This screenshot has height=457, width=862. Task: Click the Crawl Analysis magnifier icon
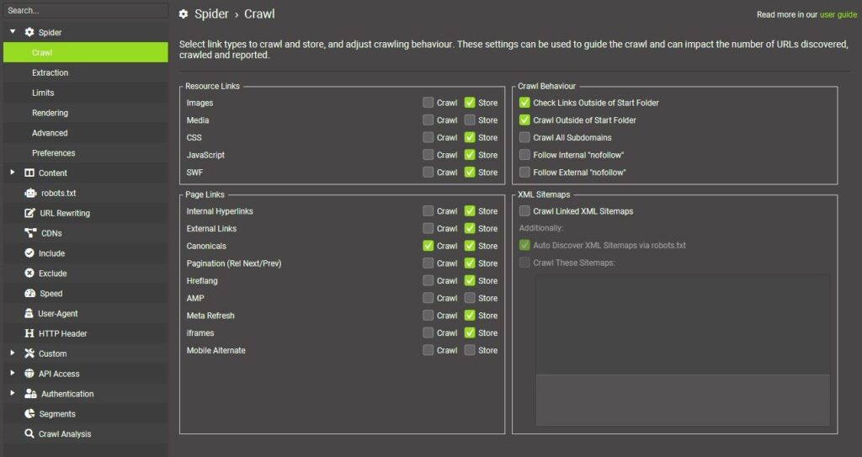click(x=29, y=434)
